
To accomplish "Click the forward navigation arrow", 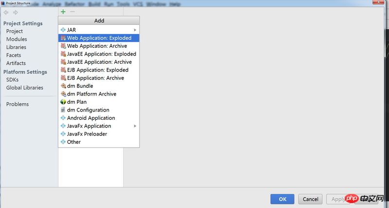I will tap(16, 12).
